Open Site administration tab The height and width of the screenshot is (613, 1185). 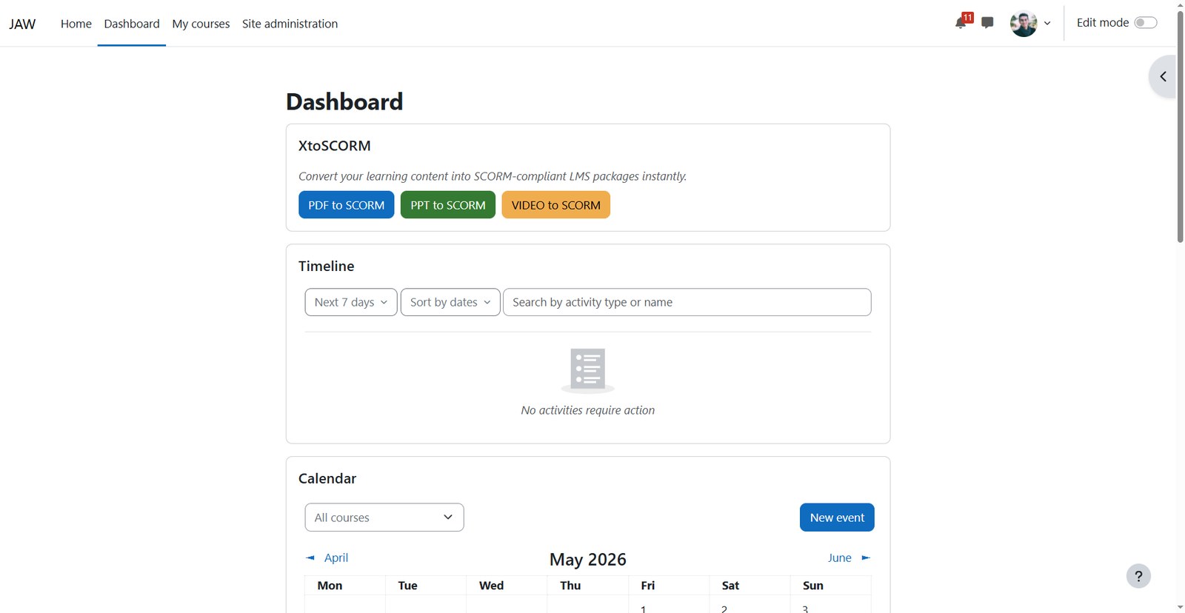[290, 24]
